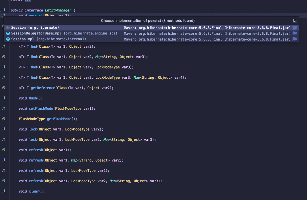The height and width of the screenshot is (200, 307).
Task: Select SessionDelegatorBaseImpl implementation entry
Action: (x=151, y=33)
